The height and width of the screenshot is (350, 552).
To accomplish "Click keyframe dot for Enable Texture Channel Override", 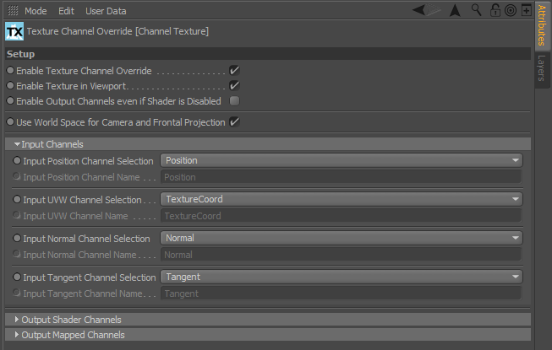I will coord(10,70).
